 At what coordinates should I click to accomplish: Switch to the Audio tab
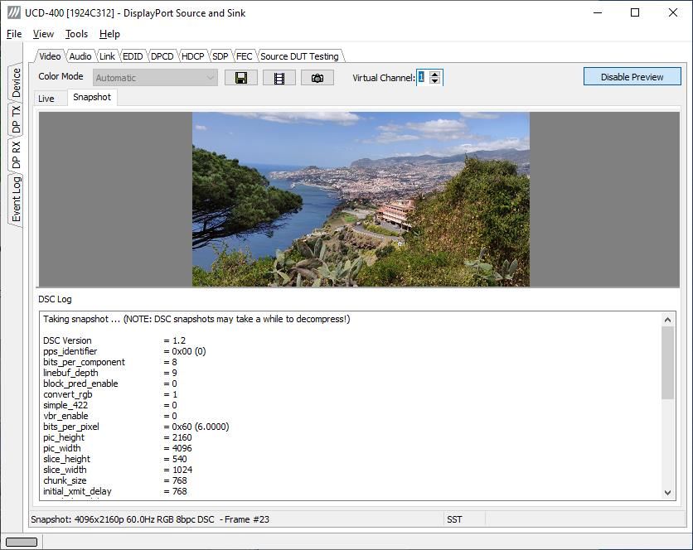pos(80,56)
